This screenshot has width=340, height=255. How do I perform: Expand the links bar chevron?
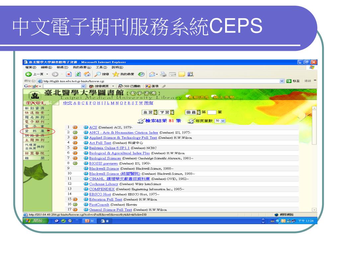point(315,80)
